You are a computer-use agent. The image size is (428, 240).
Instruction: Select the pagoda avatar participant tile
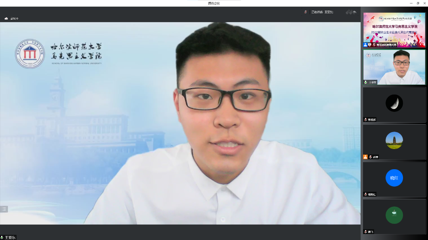tap(394, 141)
